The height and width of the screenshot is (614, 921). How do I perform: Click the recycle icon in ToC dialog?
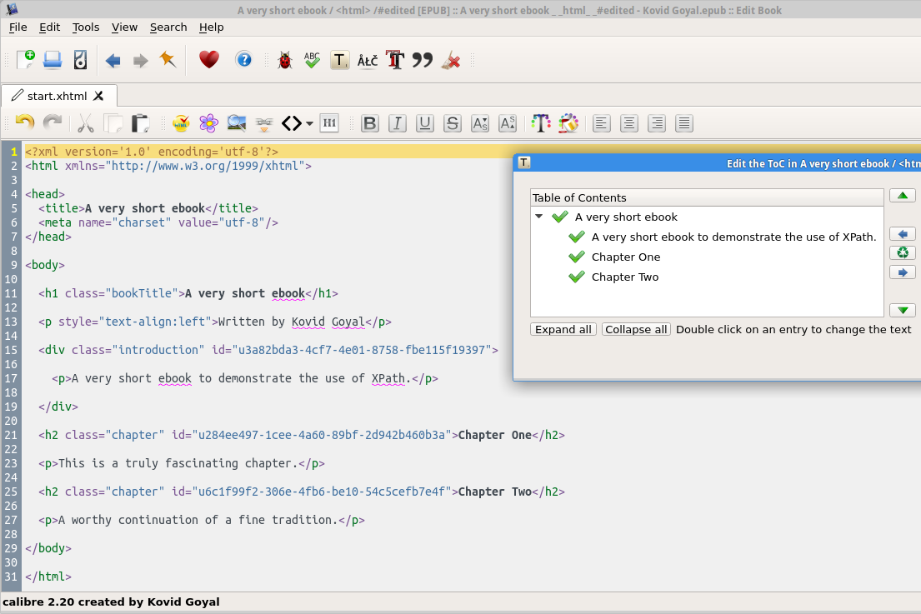(x=902, y=253)
